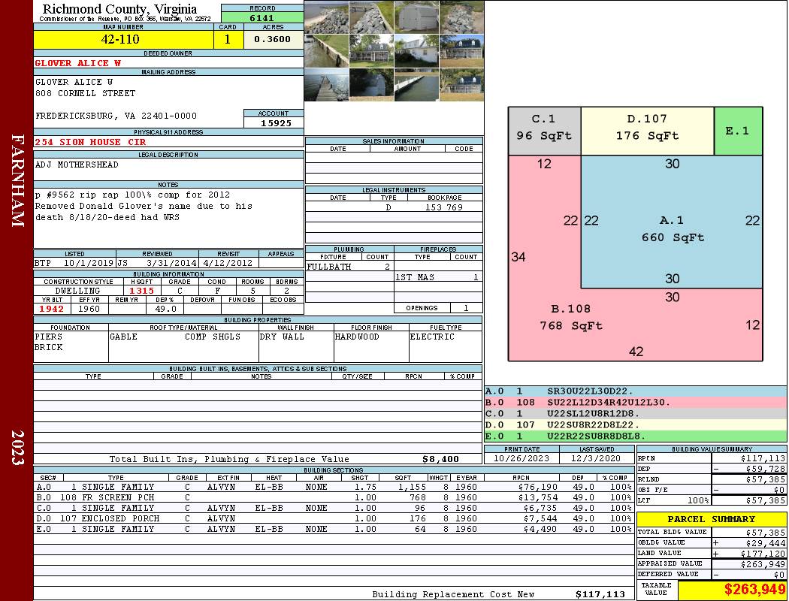This screenshot has height=601, width=789.
Task: Select legal description ADJ MOTHERSHEAD
Action: click(x=77, y=165)
